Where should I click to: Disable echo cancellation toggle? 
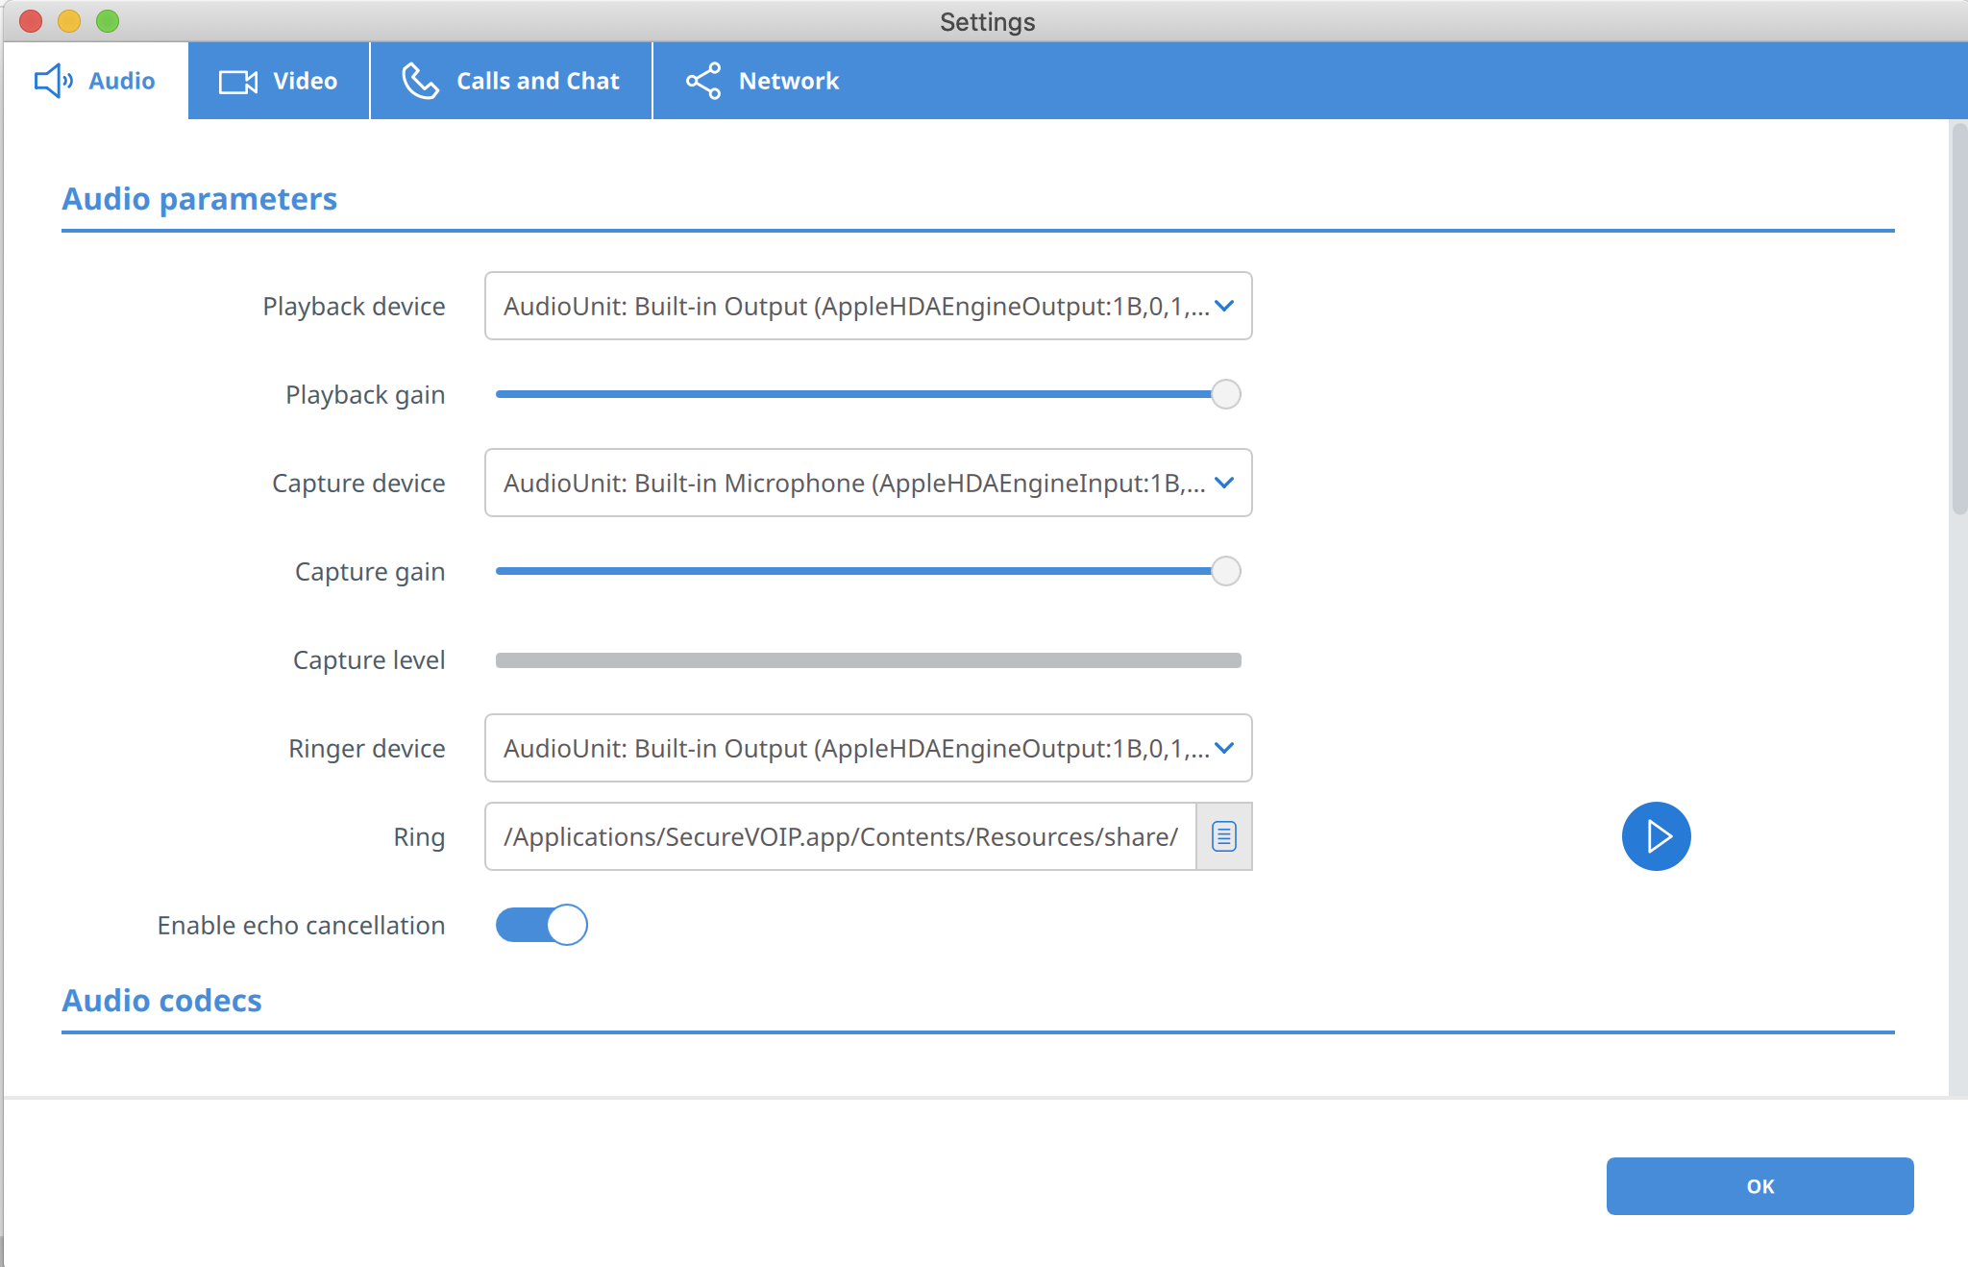coord(541,925)
